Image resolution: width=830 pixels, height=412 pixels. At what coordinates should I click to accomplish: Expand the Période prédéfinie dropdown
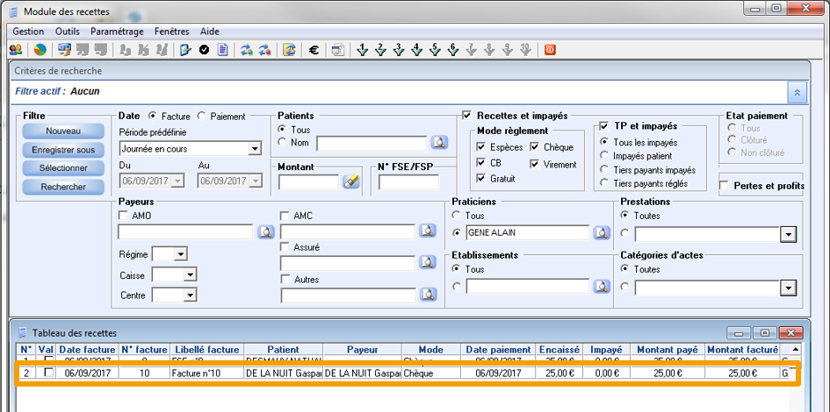pos(255,150)
